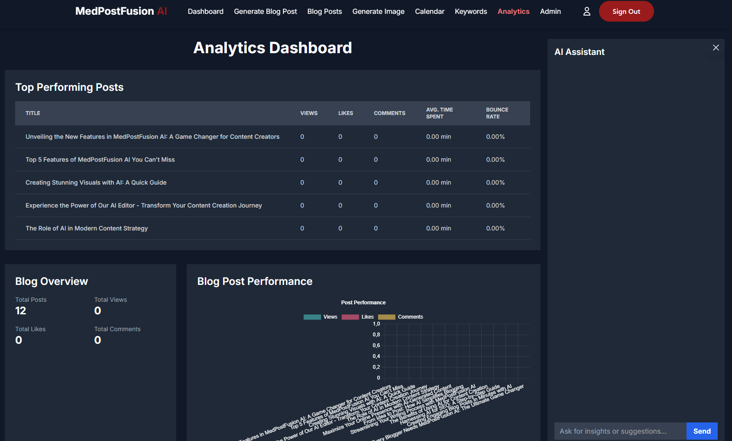The height and width of the screenshot is (441, 732).
Task: Click the Total Views label
Action: click(110, 300)
